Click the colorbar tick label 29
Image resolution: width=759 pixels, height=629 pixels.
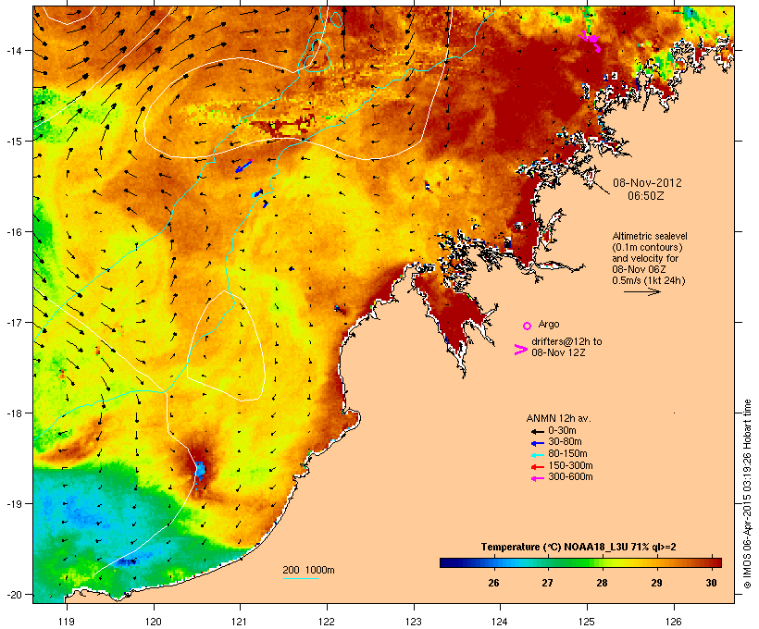(x=656, y=583)
